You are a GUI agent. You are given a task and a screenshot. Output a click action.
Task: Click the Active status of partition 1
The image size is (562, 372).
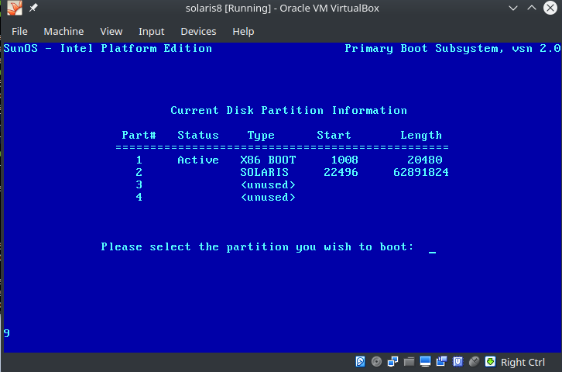(x=198, y=160)
